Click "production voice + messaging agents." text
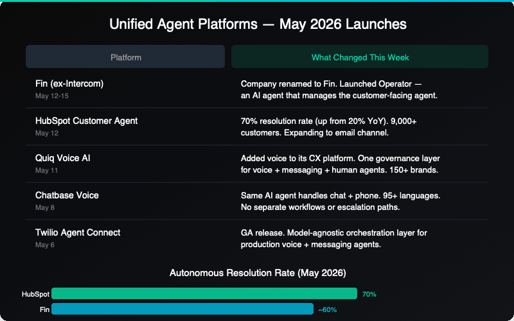Viewport: 514px width, 321px height. 311,245
